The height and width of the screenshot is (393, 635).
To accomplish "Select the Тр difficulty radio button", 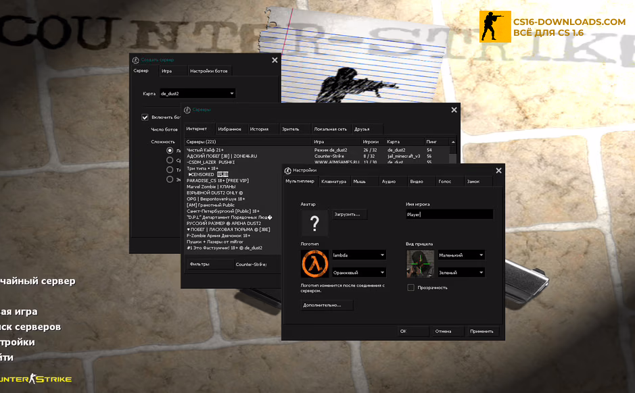I will 170,169.
